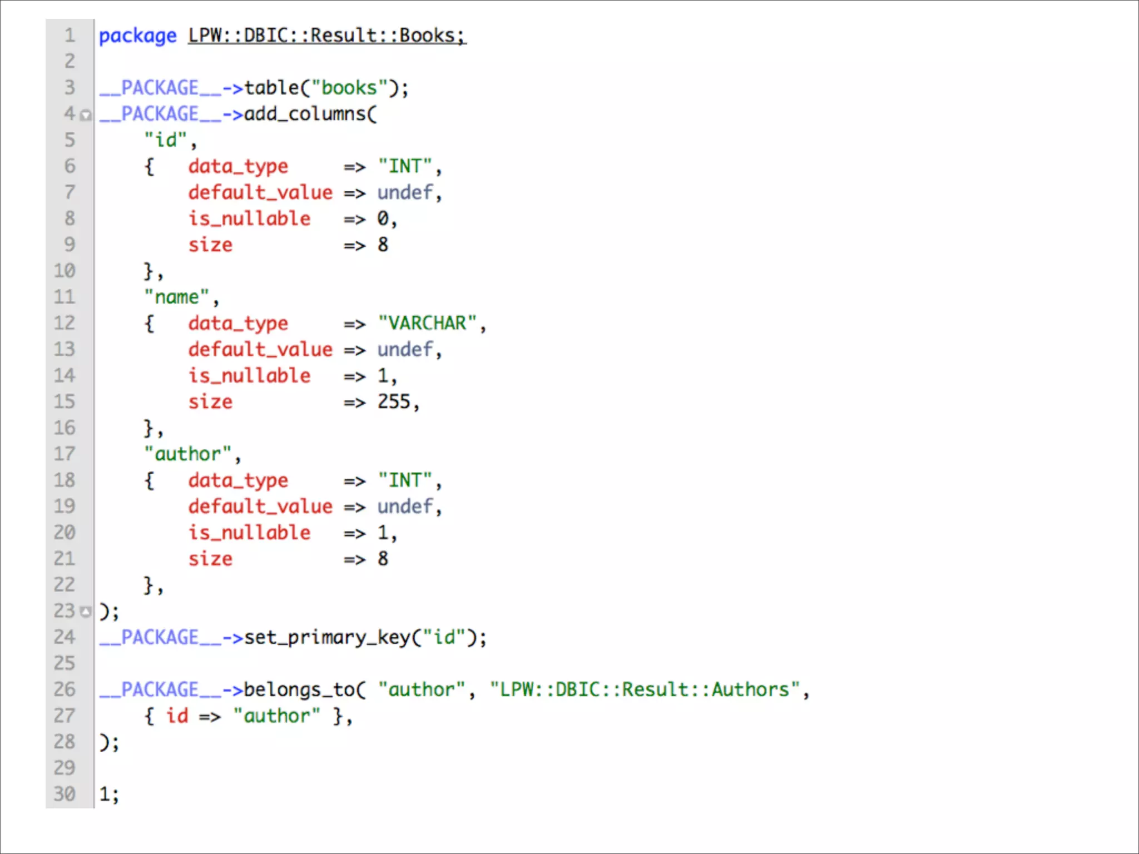Screen dimensions: 1139x854
Task: Click the 255 size value
Action: [x=394, y=401]
